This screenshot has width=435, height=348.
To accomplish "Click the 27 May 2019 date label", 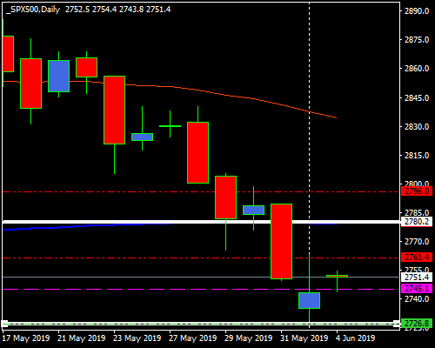I will (193, 338).
